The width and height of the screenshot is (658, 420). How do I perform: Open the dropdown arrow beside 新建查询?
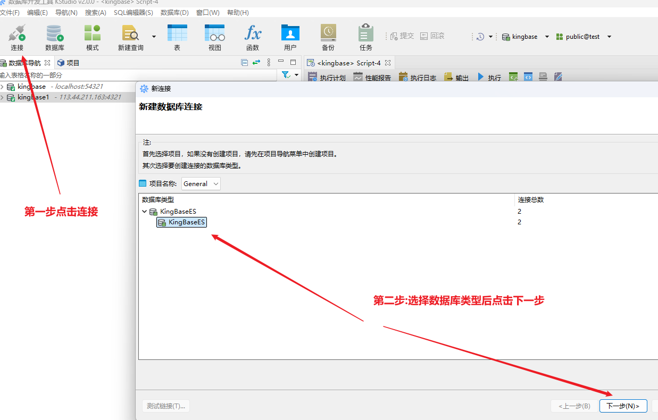154,37
